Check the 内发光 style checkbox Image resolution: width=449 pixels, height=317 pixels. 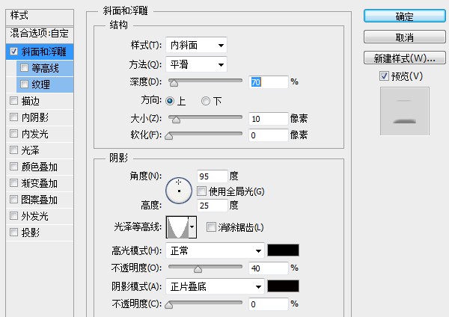(x=13, y=134)
